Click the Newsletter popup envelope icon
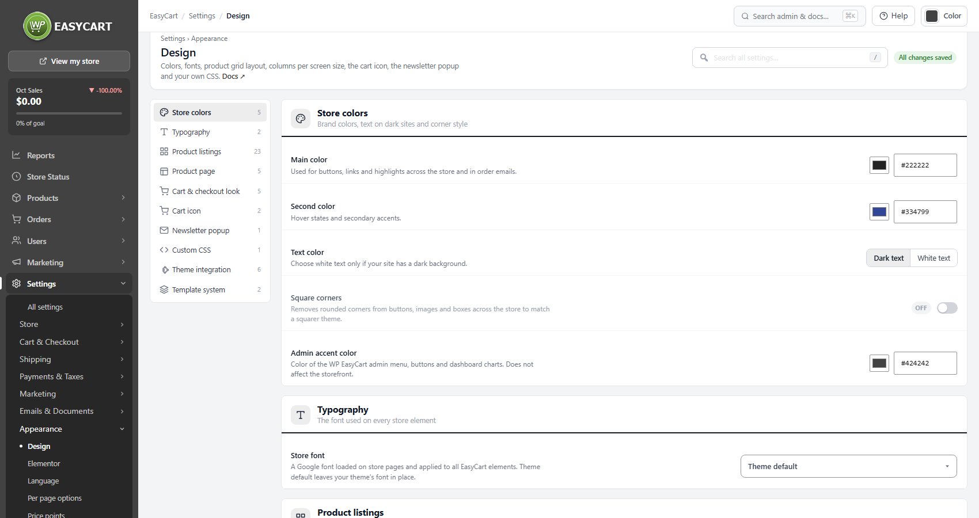The image size is (979, 518). coord(164,230)
